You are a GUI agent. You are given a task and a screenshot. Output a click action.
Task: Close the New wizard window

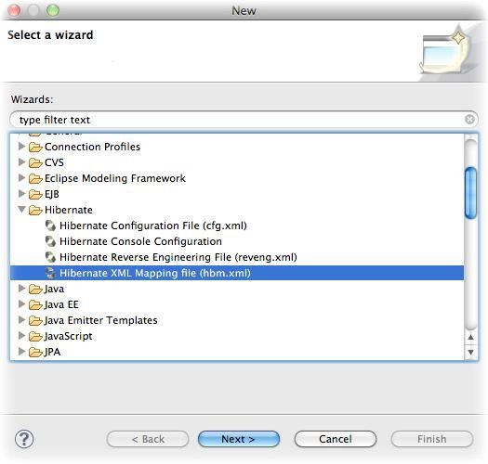point(14,10)
